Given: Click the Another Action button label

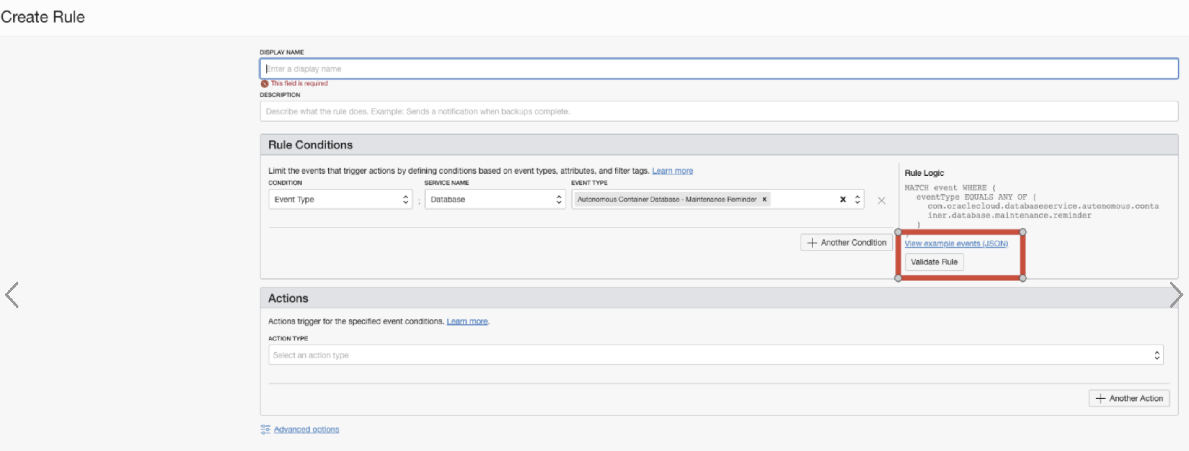Looking at the screenshot, I should click(x=1136, y=398).
